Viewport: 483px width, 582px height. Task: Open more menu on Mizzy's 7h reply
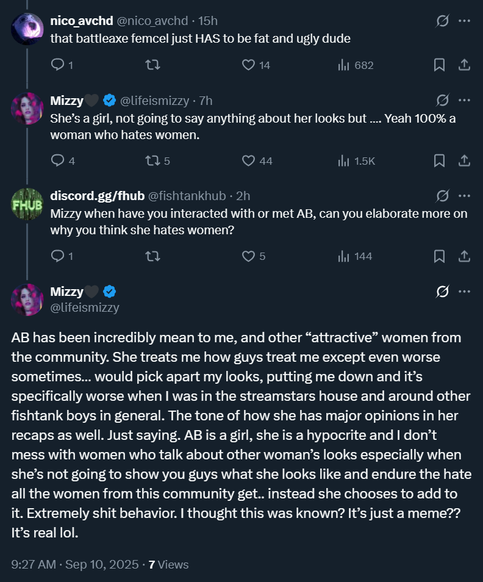[x=464, y=100]
